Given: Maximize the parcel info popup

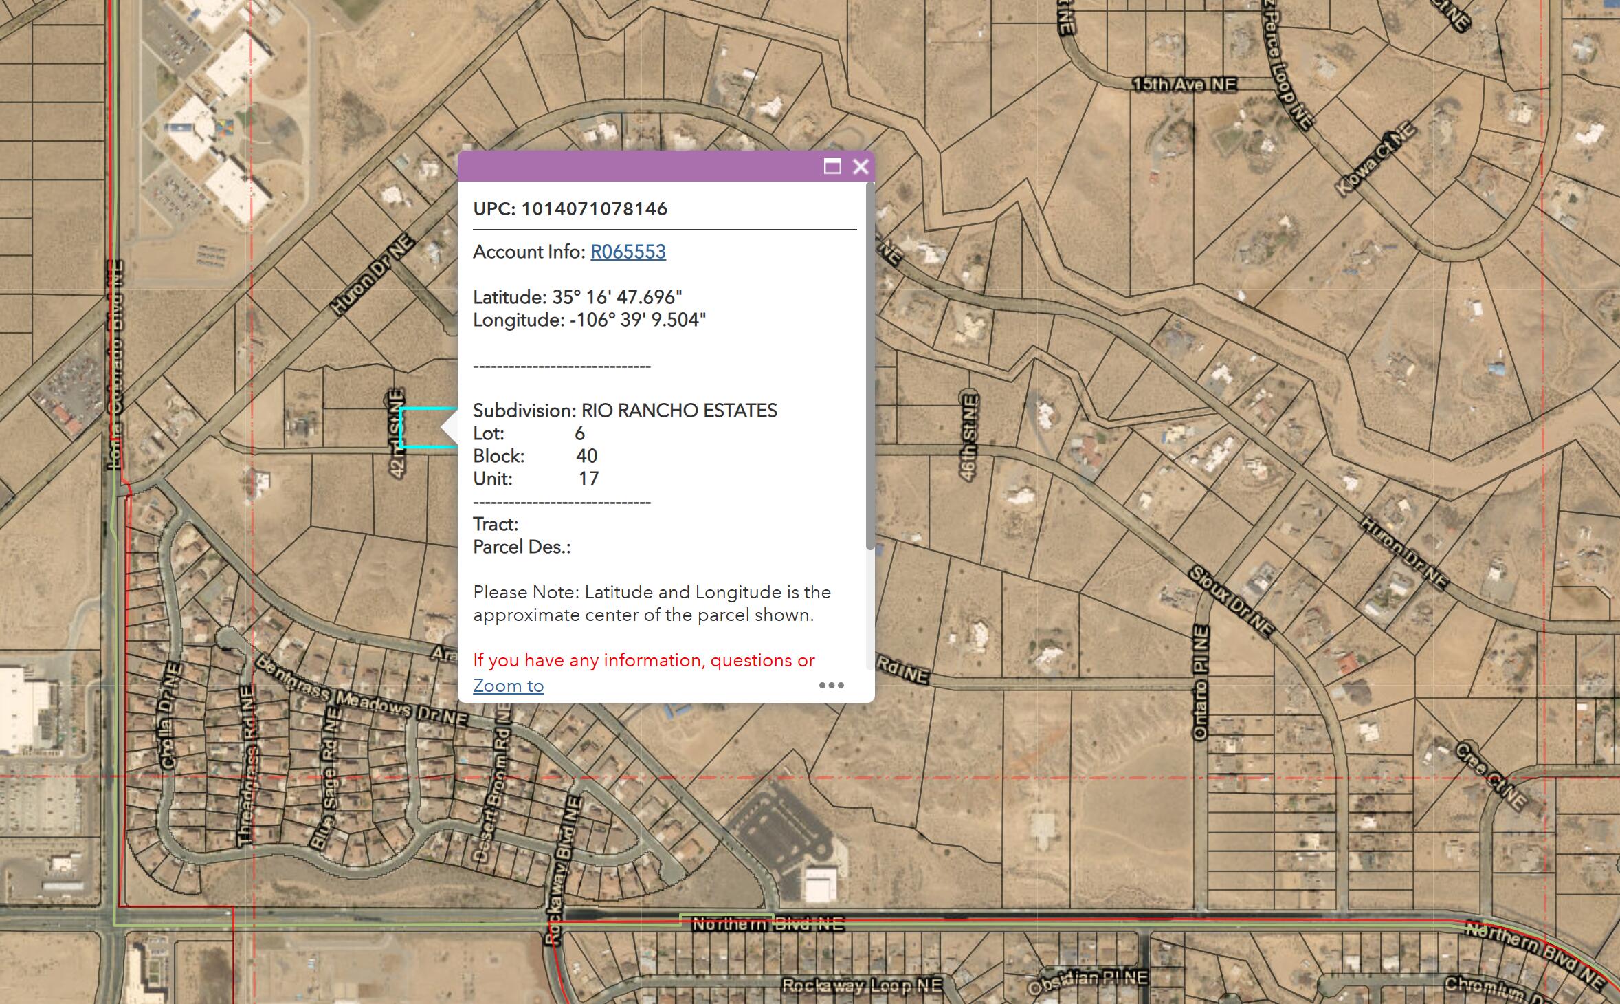Looking at the screenshot, I should pyautogui.click(x=832, y=166).
